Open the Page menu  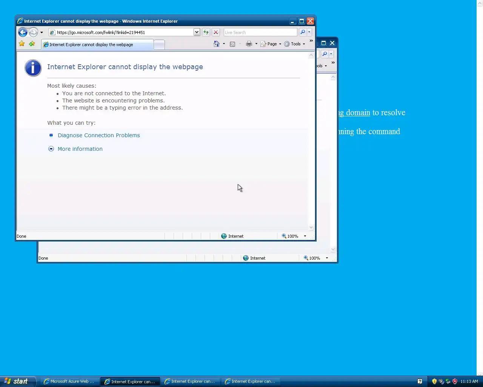coord(271,44)
